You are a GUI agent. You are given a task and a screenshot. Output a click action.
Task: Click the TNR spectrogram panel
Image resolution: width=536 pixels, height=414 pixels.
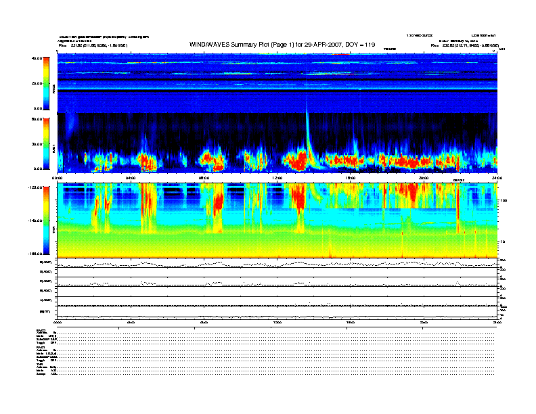277,221
